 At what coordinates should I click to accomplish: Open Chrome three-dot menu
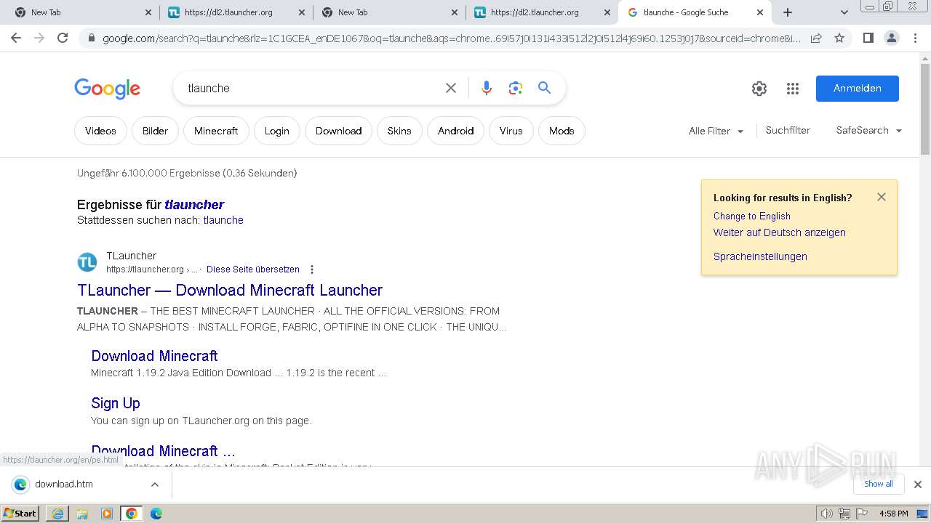915,38
